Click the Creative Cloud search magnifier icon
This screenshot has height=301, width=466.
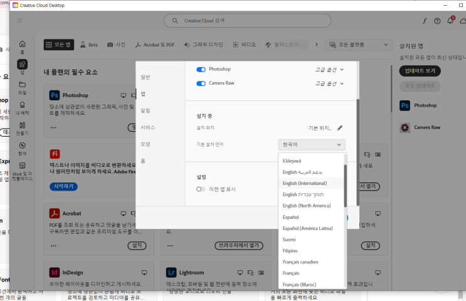(175, 21)
